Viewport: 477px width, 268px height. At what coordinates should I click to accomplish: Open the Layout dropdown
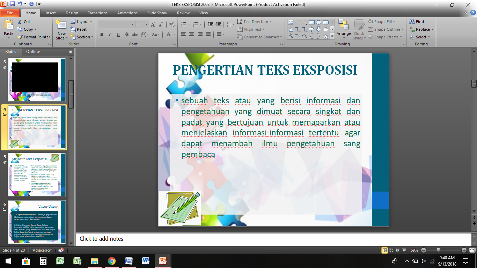[x=81, y=22]
